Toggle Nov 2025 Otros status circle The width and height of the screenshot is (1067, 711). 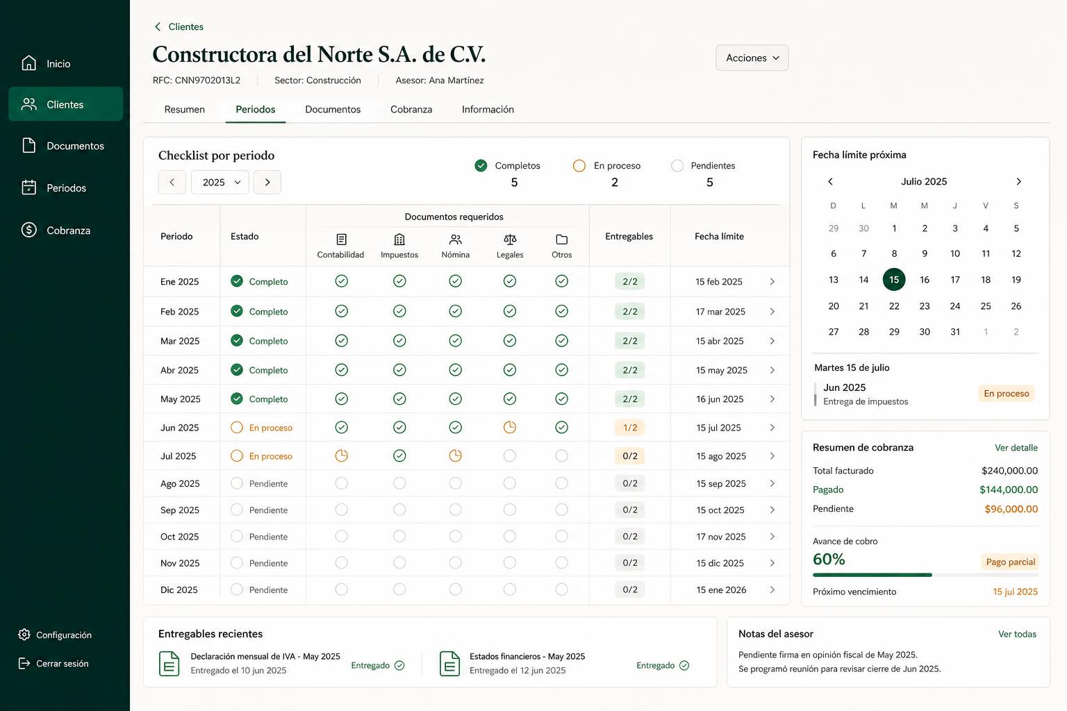point(562,562)
